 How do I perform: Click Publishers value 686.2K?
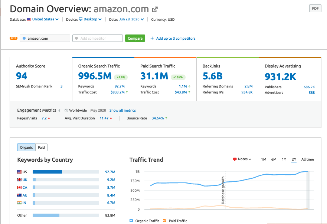(x=309, y=87)
